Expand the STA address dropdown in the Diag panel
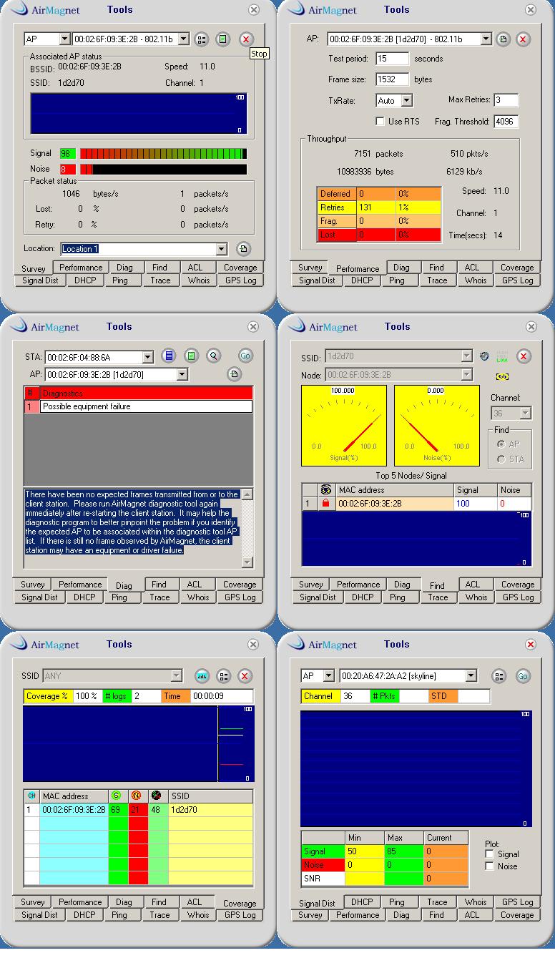The width and height of the screenshot is (555, 953). coord(148,356)
